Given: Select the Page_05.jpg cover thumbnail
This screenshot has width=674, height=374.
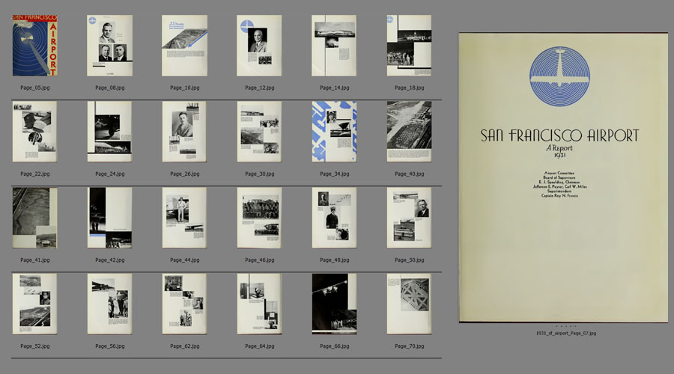Looking at the screenshot, I should pos(34,46).
